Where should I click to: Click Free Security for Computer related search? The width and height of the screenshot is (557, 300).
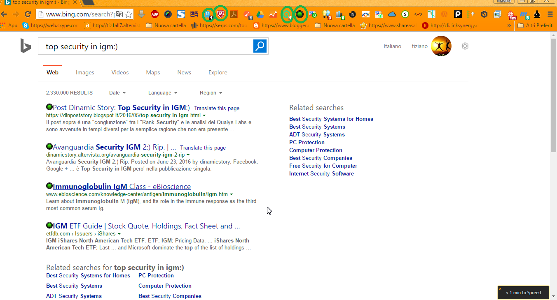click(x=323, y=166)
